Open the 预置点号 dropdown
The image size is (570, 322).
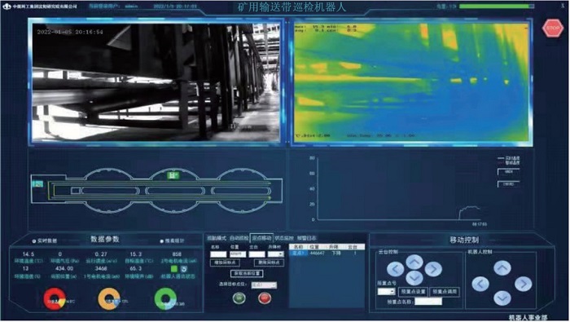click(386, 292)
